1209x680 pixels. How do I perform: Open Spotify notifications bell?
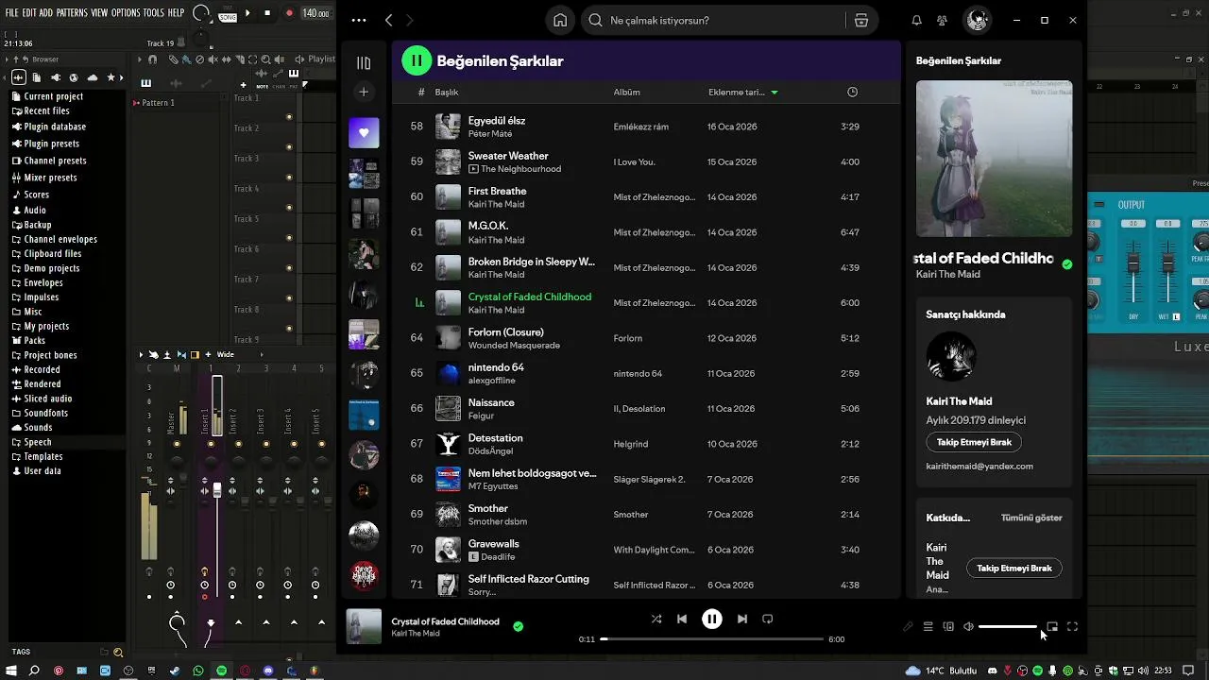916,20
